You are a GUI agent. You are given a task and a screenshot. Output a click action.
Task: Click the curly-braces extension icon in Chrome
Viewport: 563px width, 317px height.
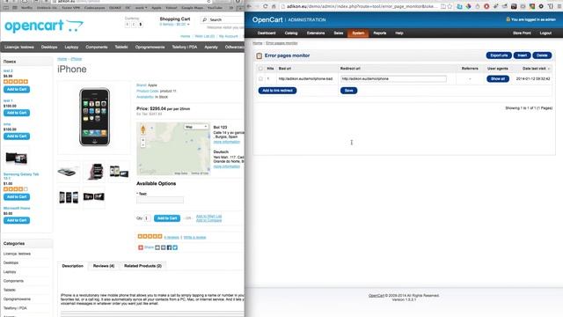pos(550,6)
